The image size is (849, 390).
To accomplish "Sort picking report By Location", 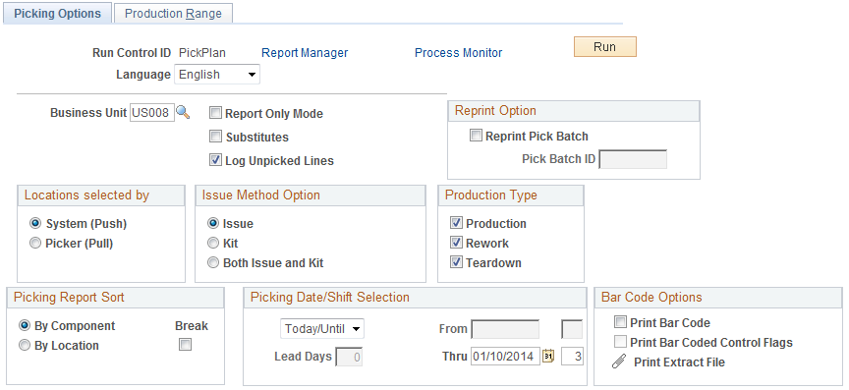I will [24, 345].
